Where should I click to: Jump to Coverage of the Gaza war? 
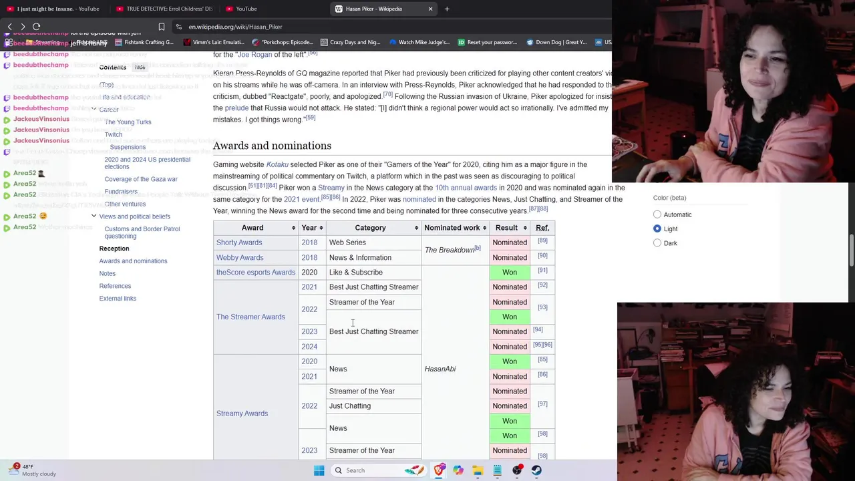tap(141, 179)
